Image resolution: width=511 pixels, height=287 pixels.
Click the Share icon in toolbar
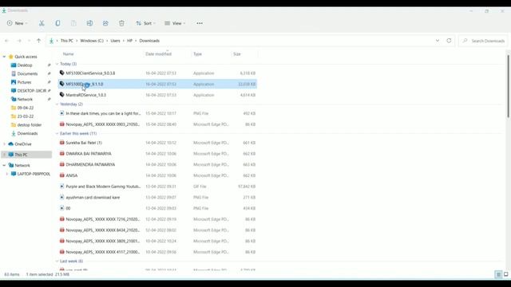point(105,23)
